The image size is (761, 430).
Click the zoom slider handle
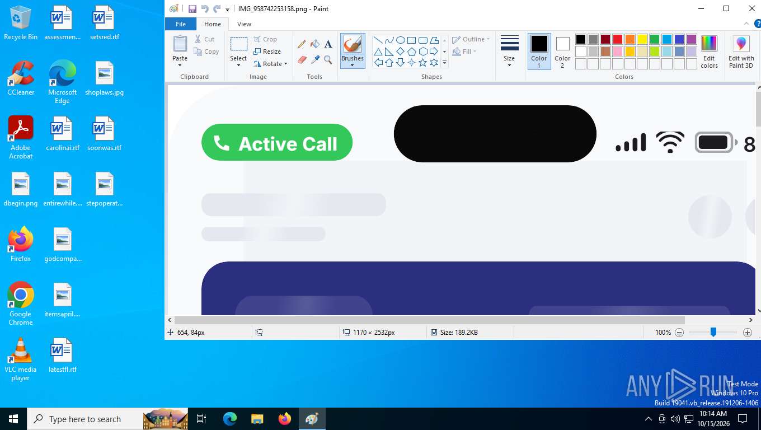pyautogui.click(x=713, y=332)
